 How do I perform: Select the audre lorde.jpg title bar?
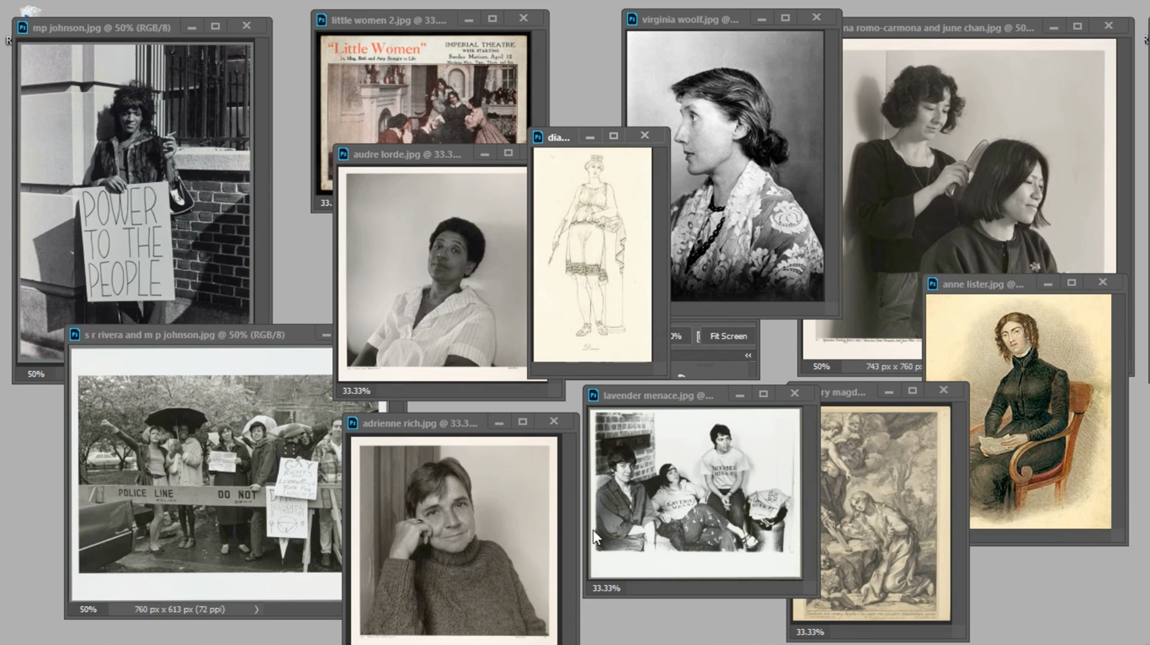[431, 154]
